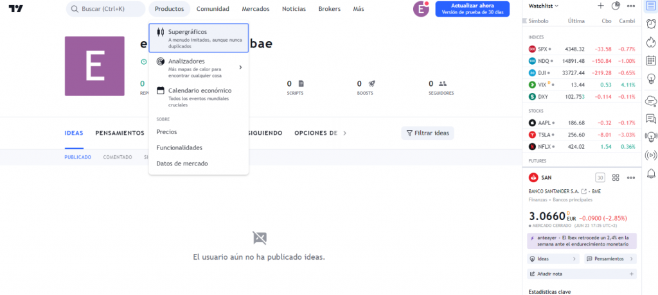
Task: Open watchlist settings three-dots menu
Action: point(631,6)
